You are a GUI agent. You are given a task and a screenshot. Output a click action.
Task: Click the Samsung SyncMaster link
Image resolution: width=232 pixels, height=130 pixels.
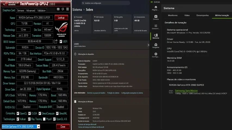click(186, 90)
